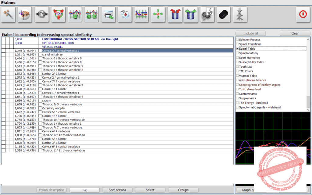Click the magic wand toolbar icon

(x=8, y=14)
